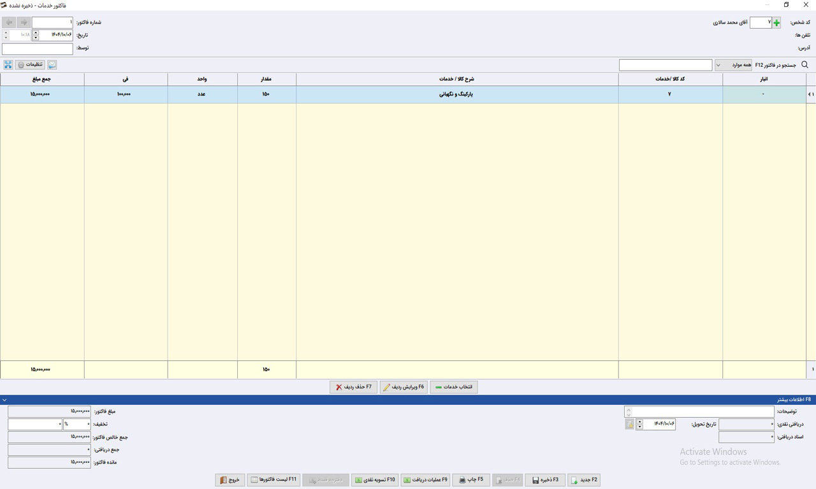Image resolution: width=816 pixels, height=489 pixels.
Task: Print invoice with F5 چاپ button
Action: click(471, 479)
